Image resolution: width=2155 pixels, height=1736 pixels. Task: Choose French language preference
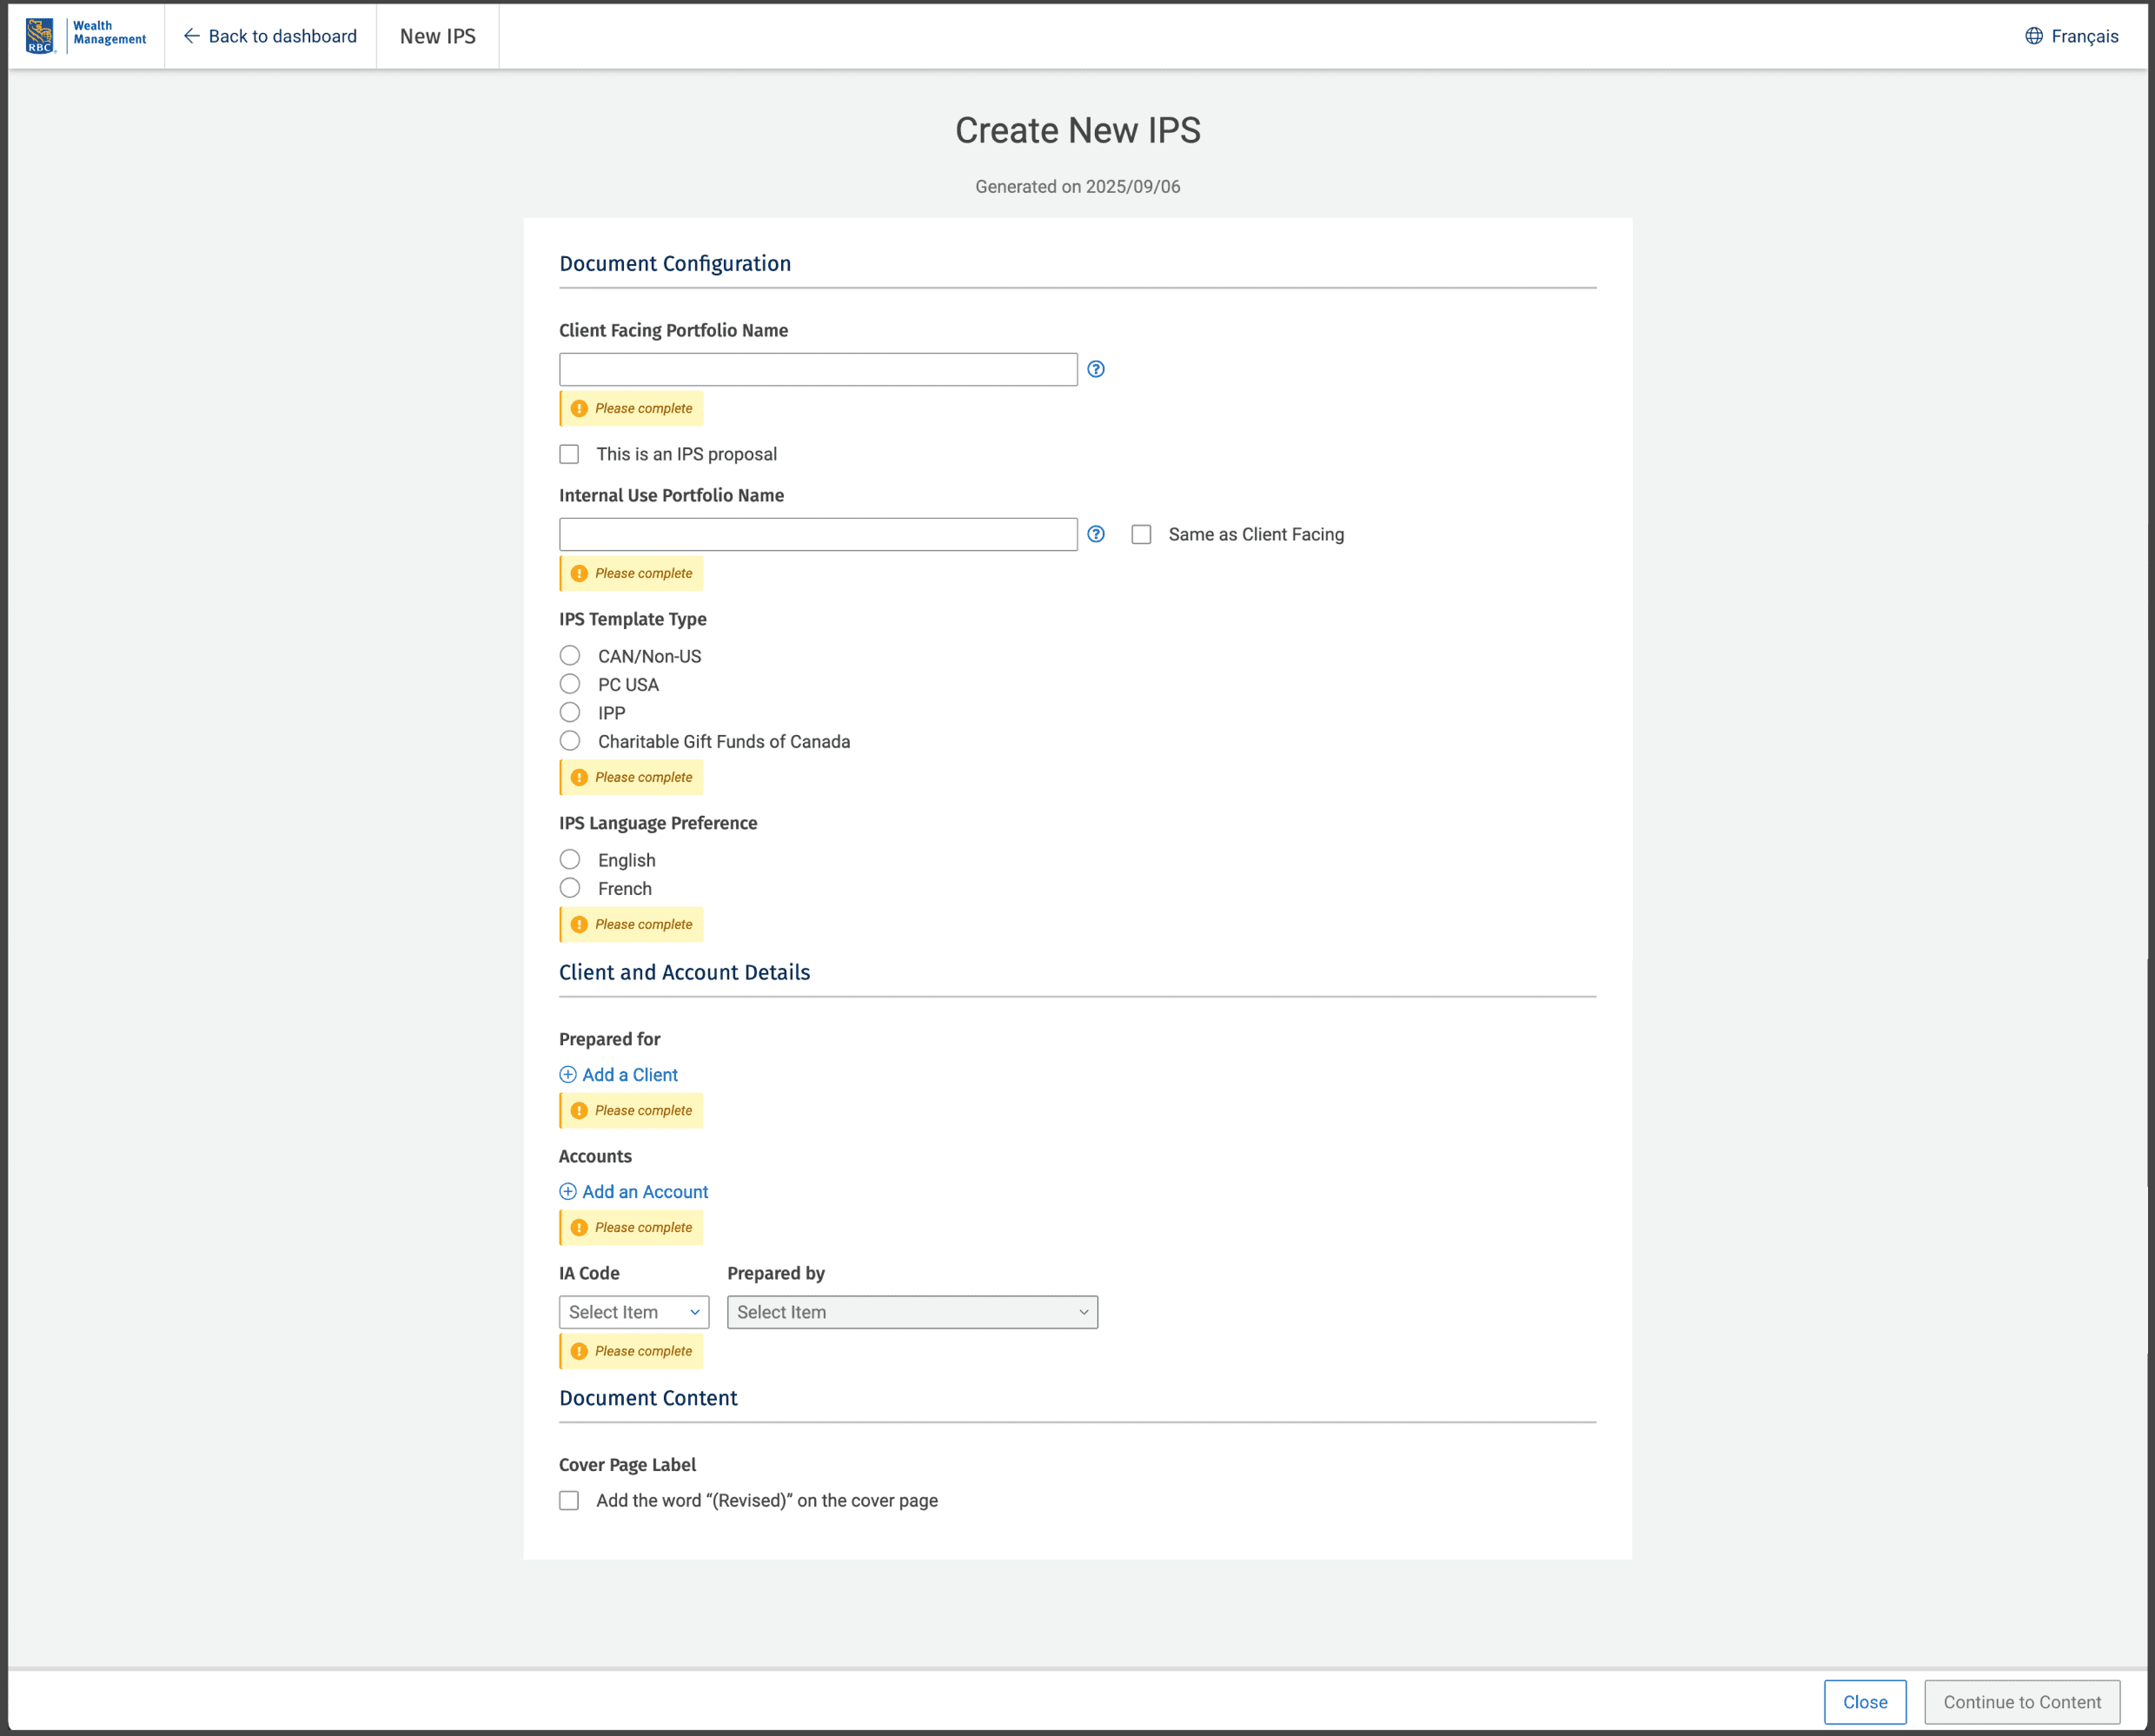[x=570, y=888]
